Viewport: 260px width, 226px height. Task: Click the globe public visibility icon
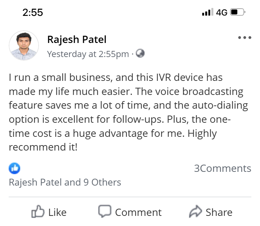coord(140,53)
